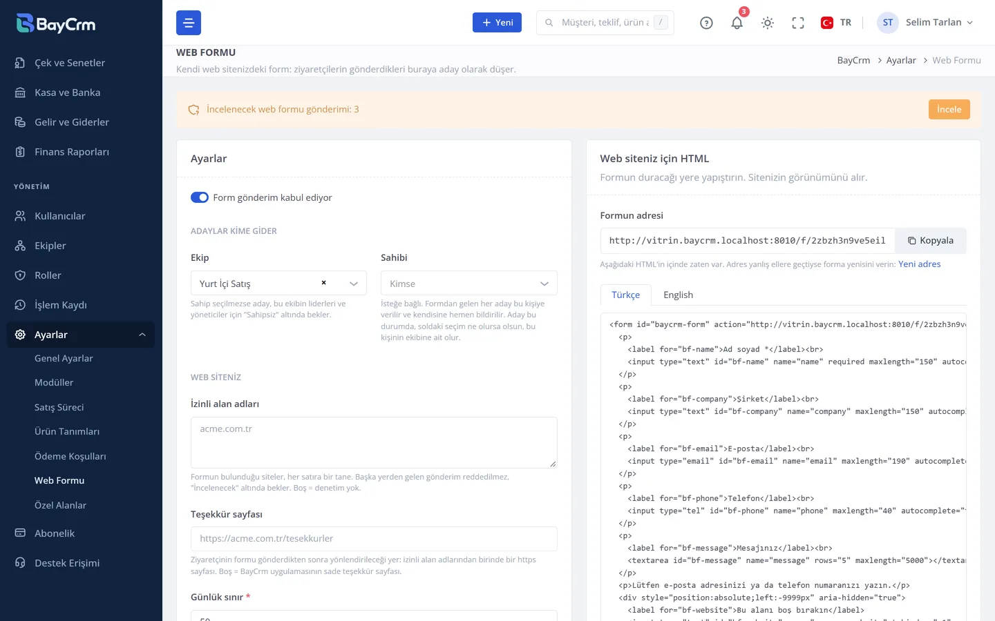Clear the Yurt İçi Satış team selection
Image resolution: width=995 pixels, height=621 pixels.
click(323, 283)
